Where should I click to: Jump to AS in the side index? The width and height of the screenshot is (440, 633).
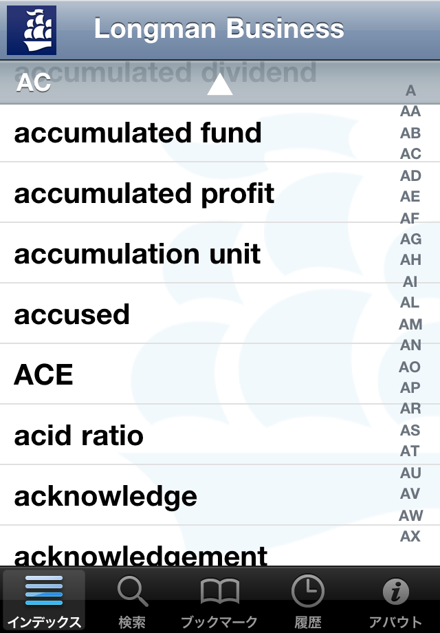click(x=410, y=430)
